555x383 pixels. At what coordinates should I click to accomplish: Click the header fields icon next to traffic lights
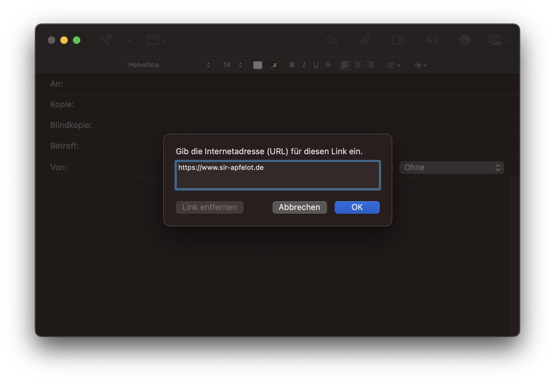tap(153, 40)
